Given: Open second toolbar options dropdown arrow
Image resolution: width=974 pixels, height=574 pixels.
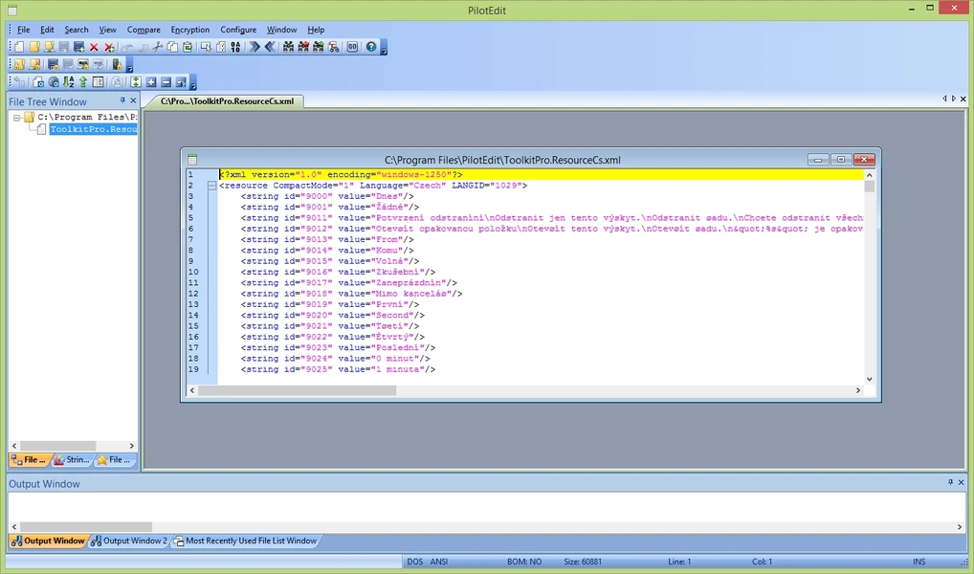Looking at the screenshot, I should pyautogui.click(x=130, y=66).
